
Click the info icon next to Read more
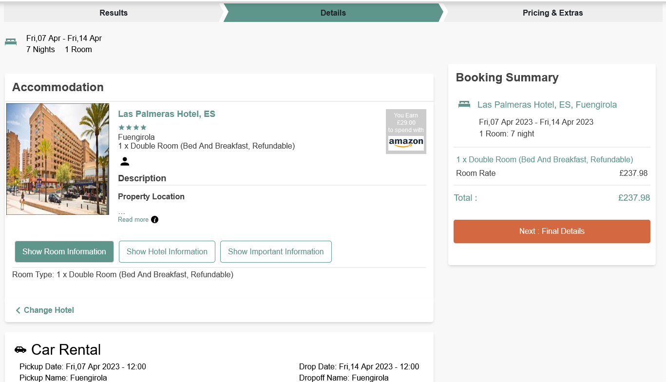pos(154,219)
